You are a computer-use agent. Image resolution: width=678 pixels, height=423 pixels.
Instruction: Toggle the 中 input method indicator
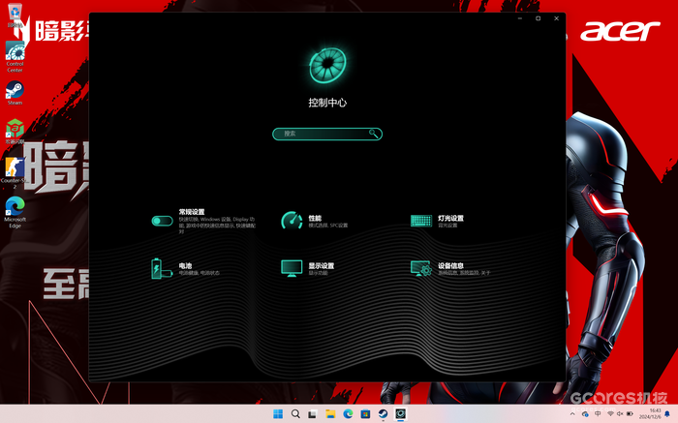tap(598, 414)
